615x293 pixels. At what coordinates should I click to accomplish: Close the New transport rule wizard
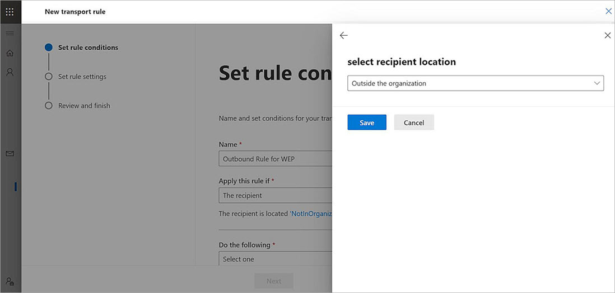pos(608,11)
